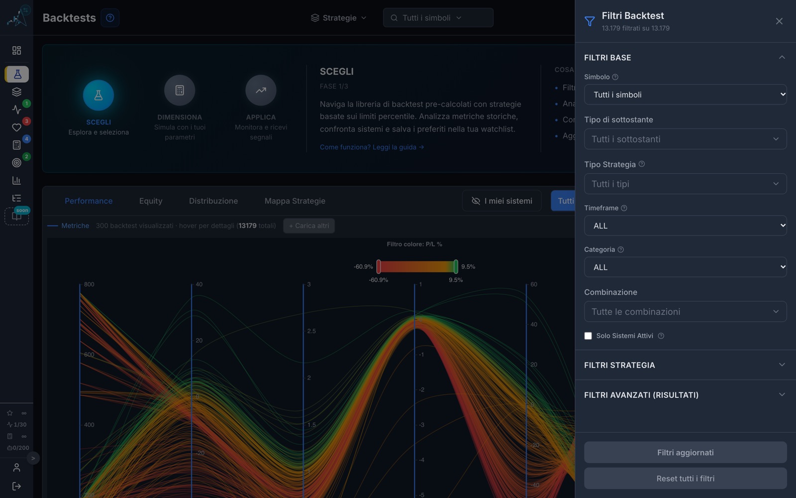The width and height of the screenshot is (796, 498).
Task: Open the heart watchlist icon with badge 3
Action: coord(16,127)
